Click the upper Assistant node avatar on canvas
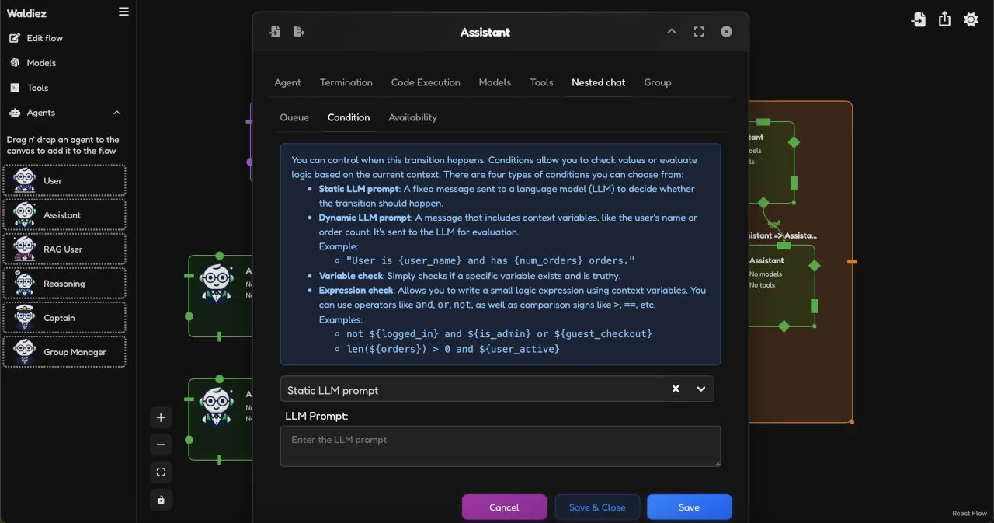The image size is (994, 523). tap(217, 284)
